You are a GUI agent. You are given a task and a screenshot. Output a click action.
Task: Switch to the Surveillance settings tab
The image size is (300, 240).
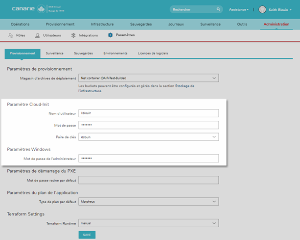(x=54, y=53)
